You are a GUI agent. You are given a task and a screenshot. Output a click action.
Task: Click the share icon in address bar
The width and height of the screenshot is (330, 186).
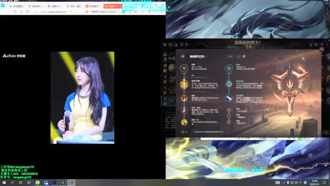point(75,12)
